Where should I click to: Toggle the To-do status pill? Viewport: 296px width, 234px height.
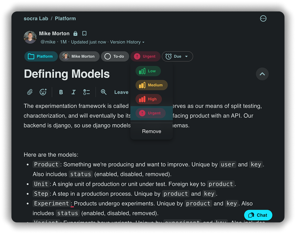click(x=115, y=56)
